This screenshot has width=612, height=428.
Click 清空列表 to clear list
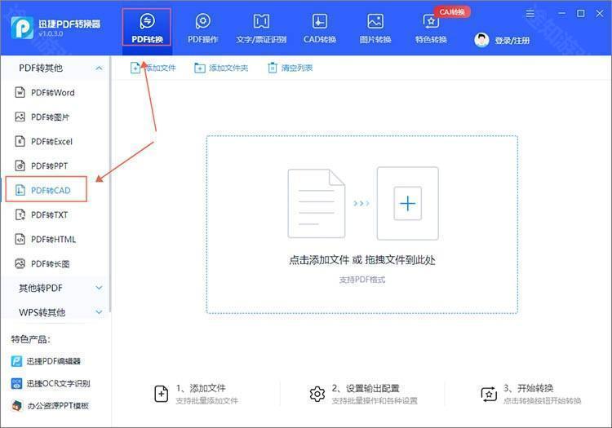coord(290,68)
